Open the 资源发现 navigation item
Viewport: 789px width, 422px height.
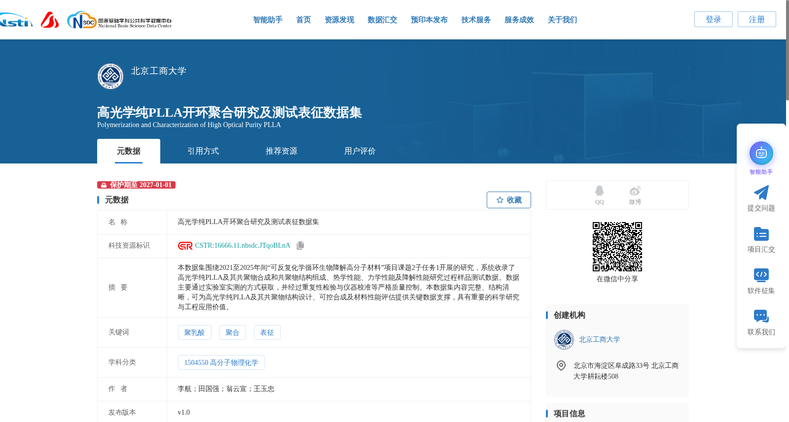(x=339, y=20)
